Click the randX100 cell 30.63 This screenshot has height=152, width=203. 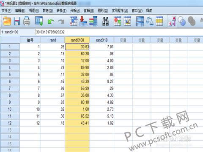(77, 47)
